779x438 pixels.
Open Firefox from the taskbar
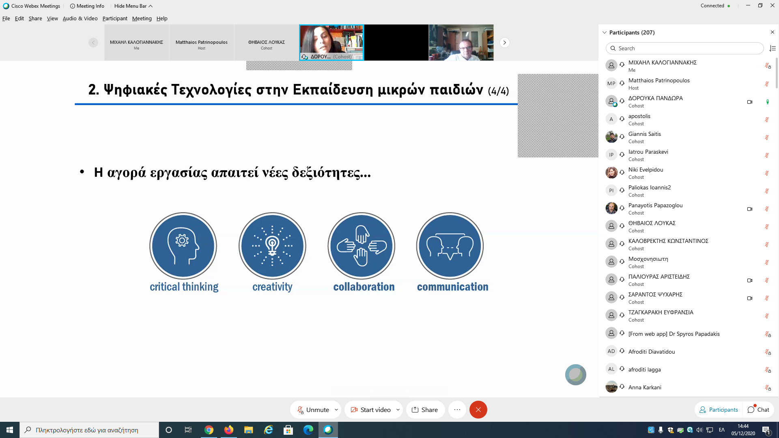(229, 430)
